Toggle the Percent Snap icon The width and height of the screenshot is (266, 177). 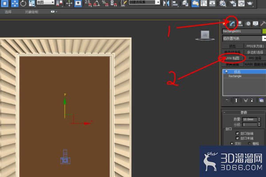[105, 3]
